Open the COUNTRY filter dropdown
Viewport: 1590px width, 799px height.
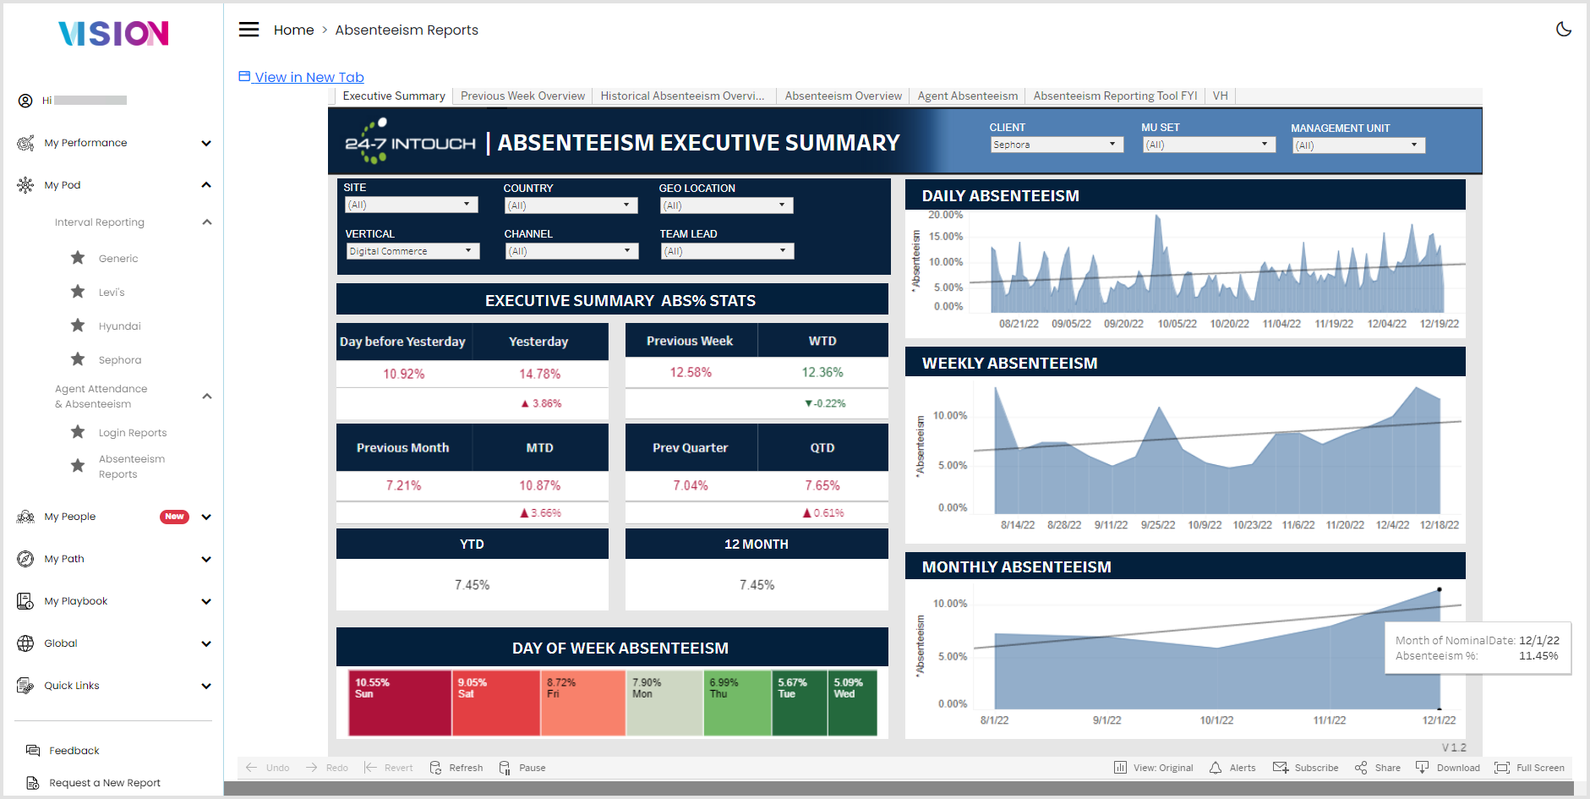[x=571, y=205]
